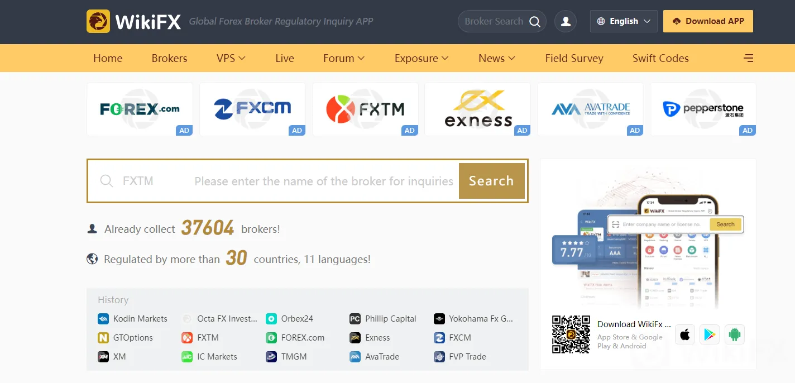Open the user account profile icon
The width and height of the screenshot is (795, 383).
(566, 21)
